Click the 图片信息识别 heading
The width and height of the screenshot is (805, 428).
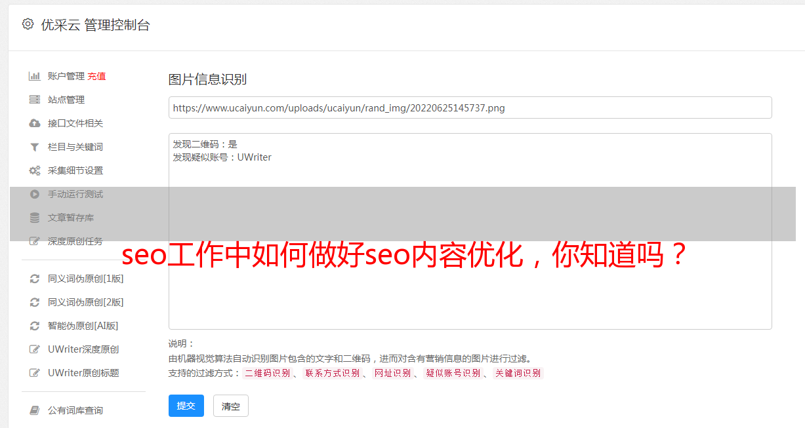pyautogui.click(x=207, y=79)
